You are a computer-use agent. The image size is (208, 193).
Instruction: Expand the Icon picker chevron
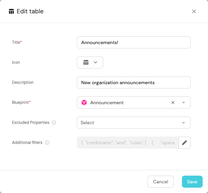(x=96, y=62)
